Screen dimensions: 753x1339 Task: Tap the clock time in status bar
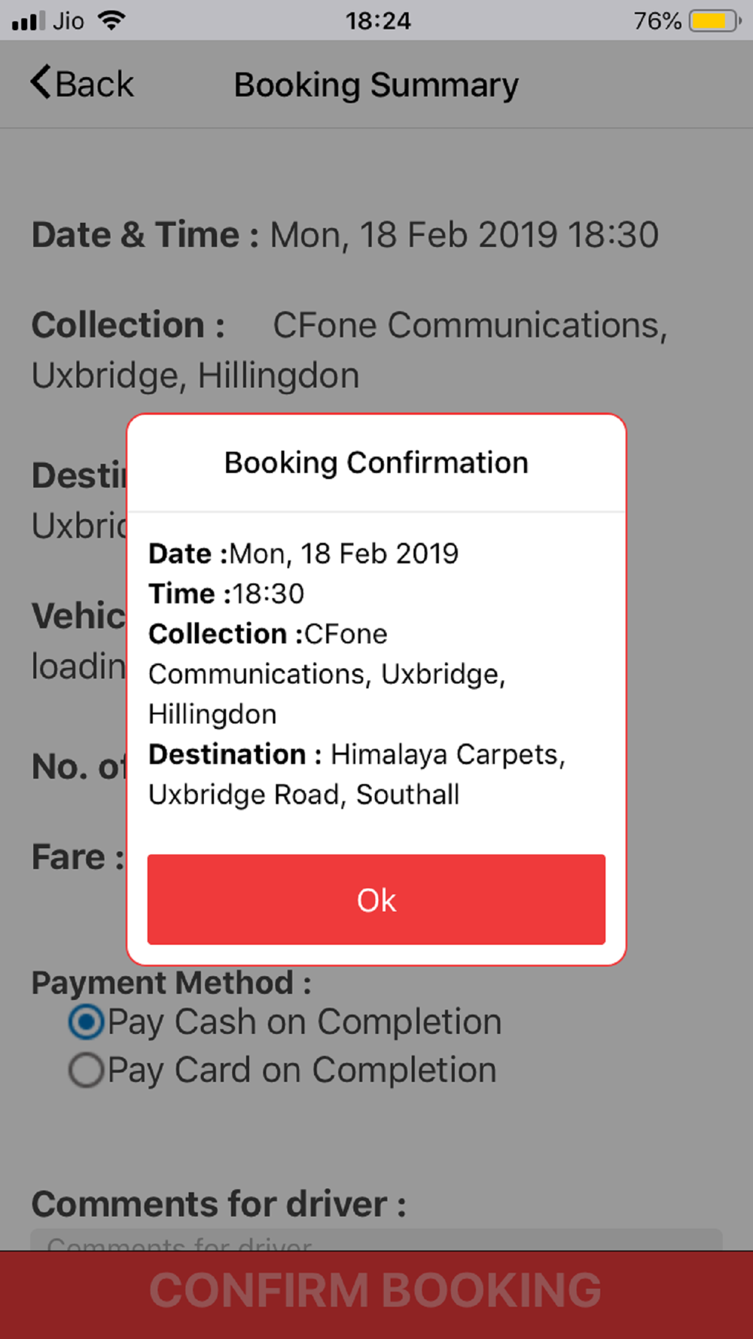point(378,21)
